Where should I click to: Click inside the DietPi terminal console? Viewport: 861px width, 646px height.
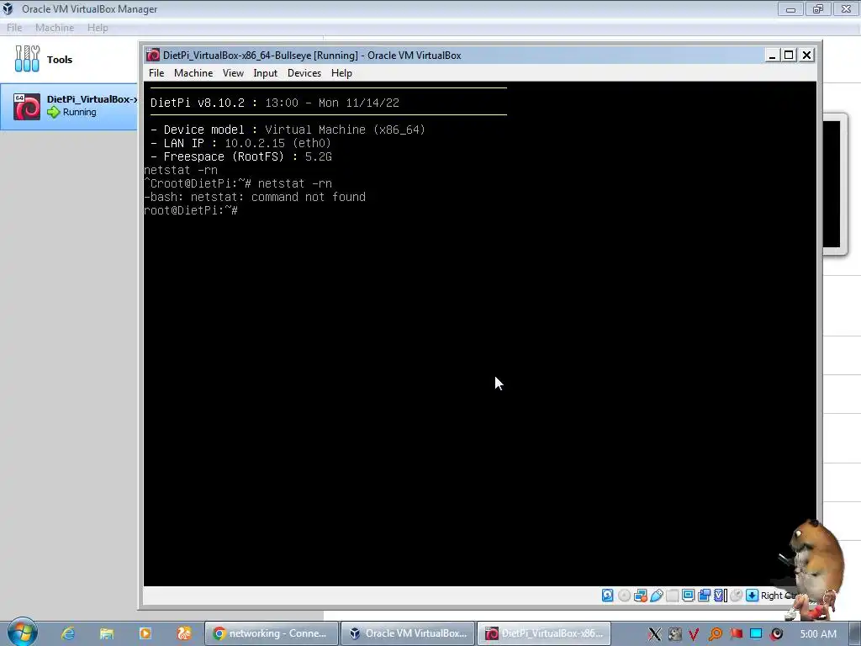pyautogui.click(x=480, y=333)
